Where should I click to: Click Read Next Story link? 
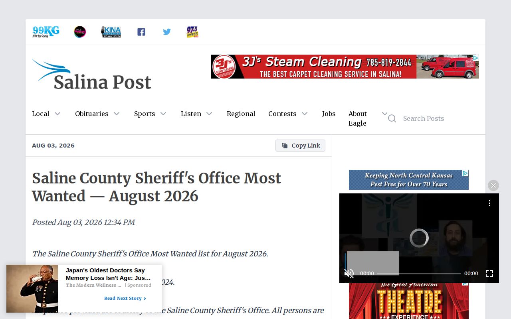(125, 298)
